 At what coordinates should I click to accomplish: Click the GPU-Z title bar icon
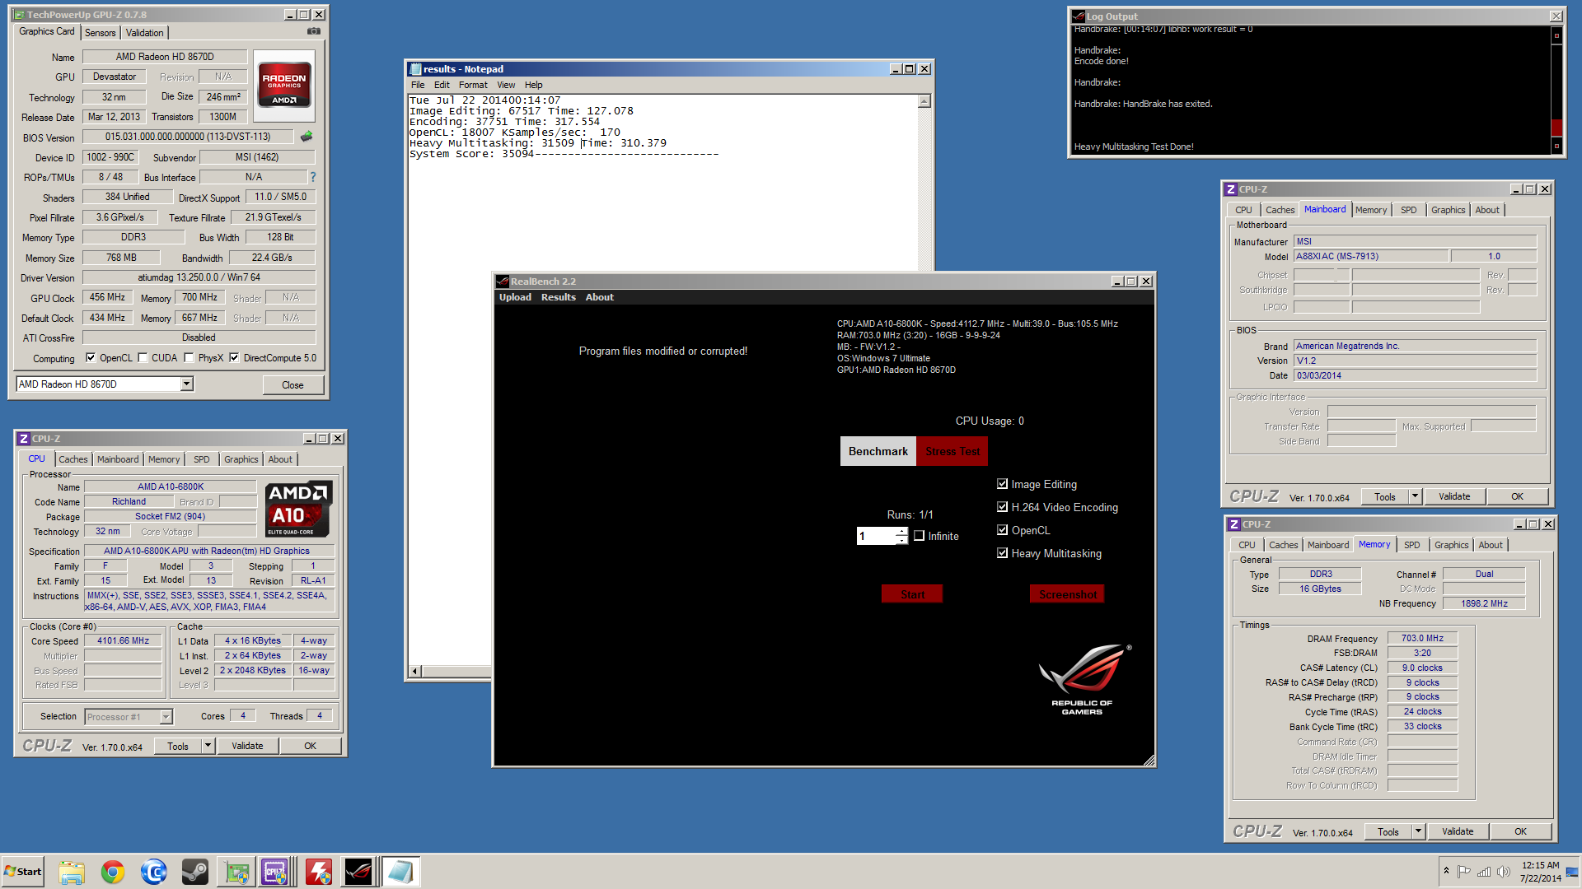(19, 15)
